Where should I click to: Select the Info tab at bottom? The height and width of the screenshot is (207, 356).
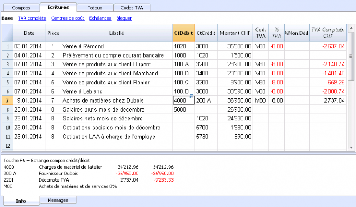click(21, 201)
